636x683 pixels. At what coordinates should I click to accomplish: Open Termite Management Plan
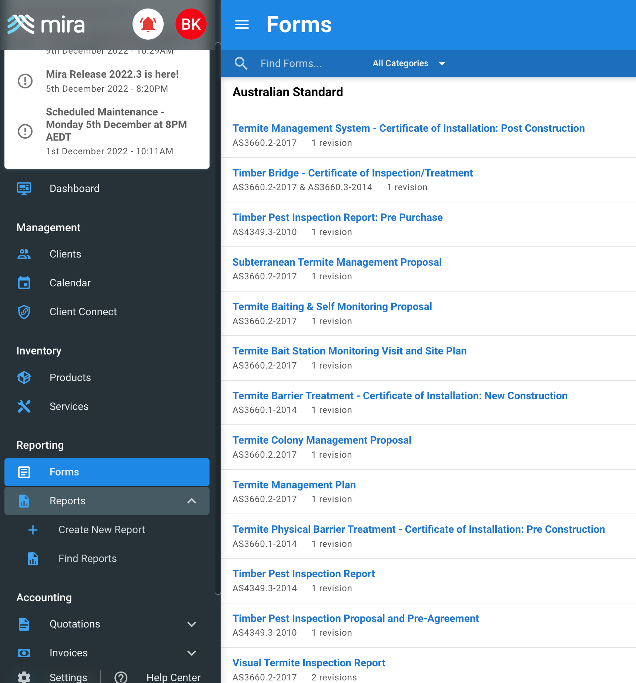[x=294, y=485]
